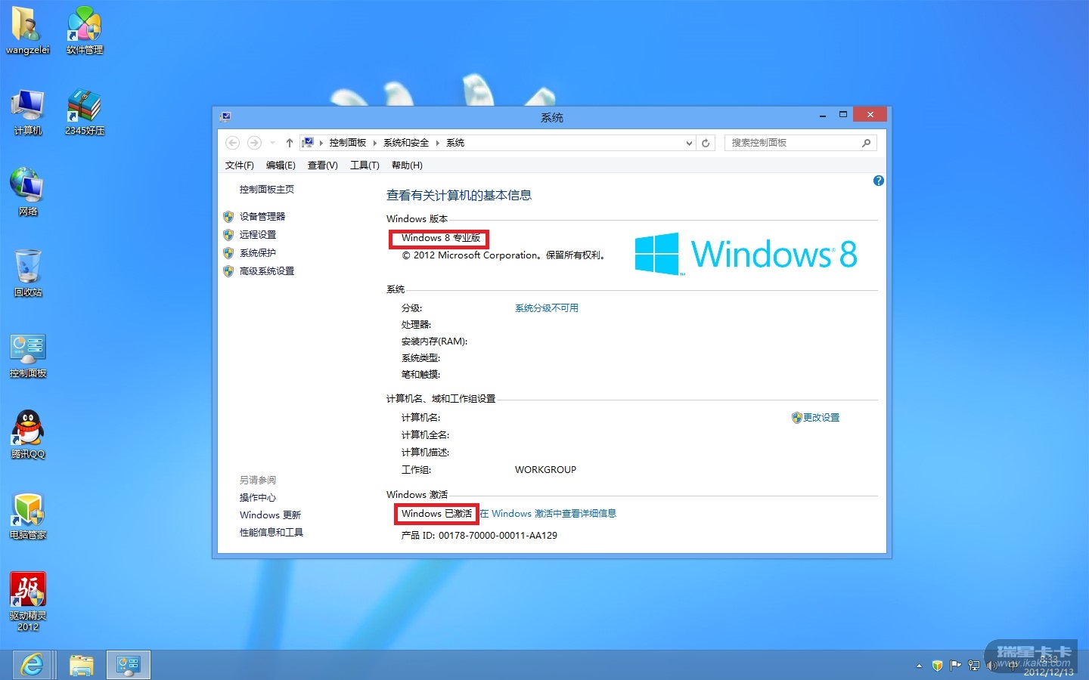1089x680 pixels.
Task: Expand the arrow right after 控制面板 breadcrumb
Action: pos(374,143)
